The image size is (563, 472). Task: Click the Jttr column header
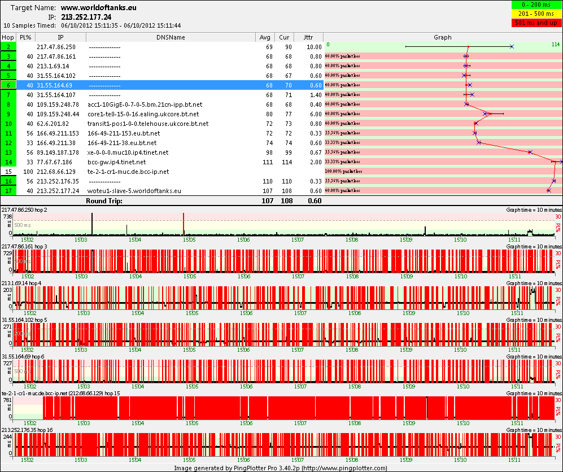click(x=308, y=37)
